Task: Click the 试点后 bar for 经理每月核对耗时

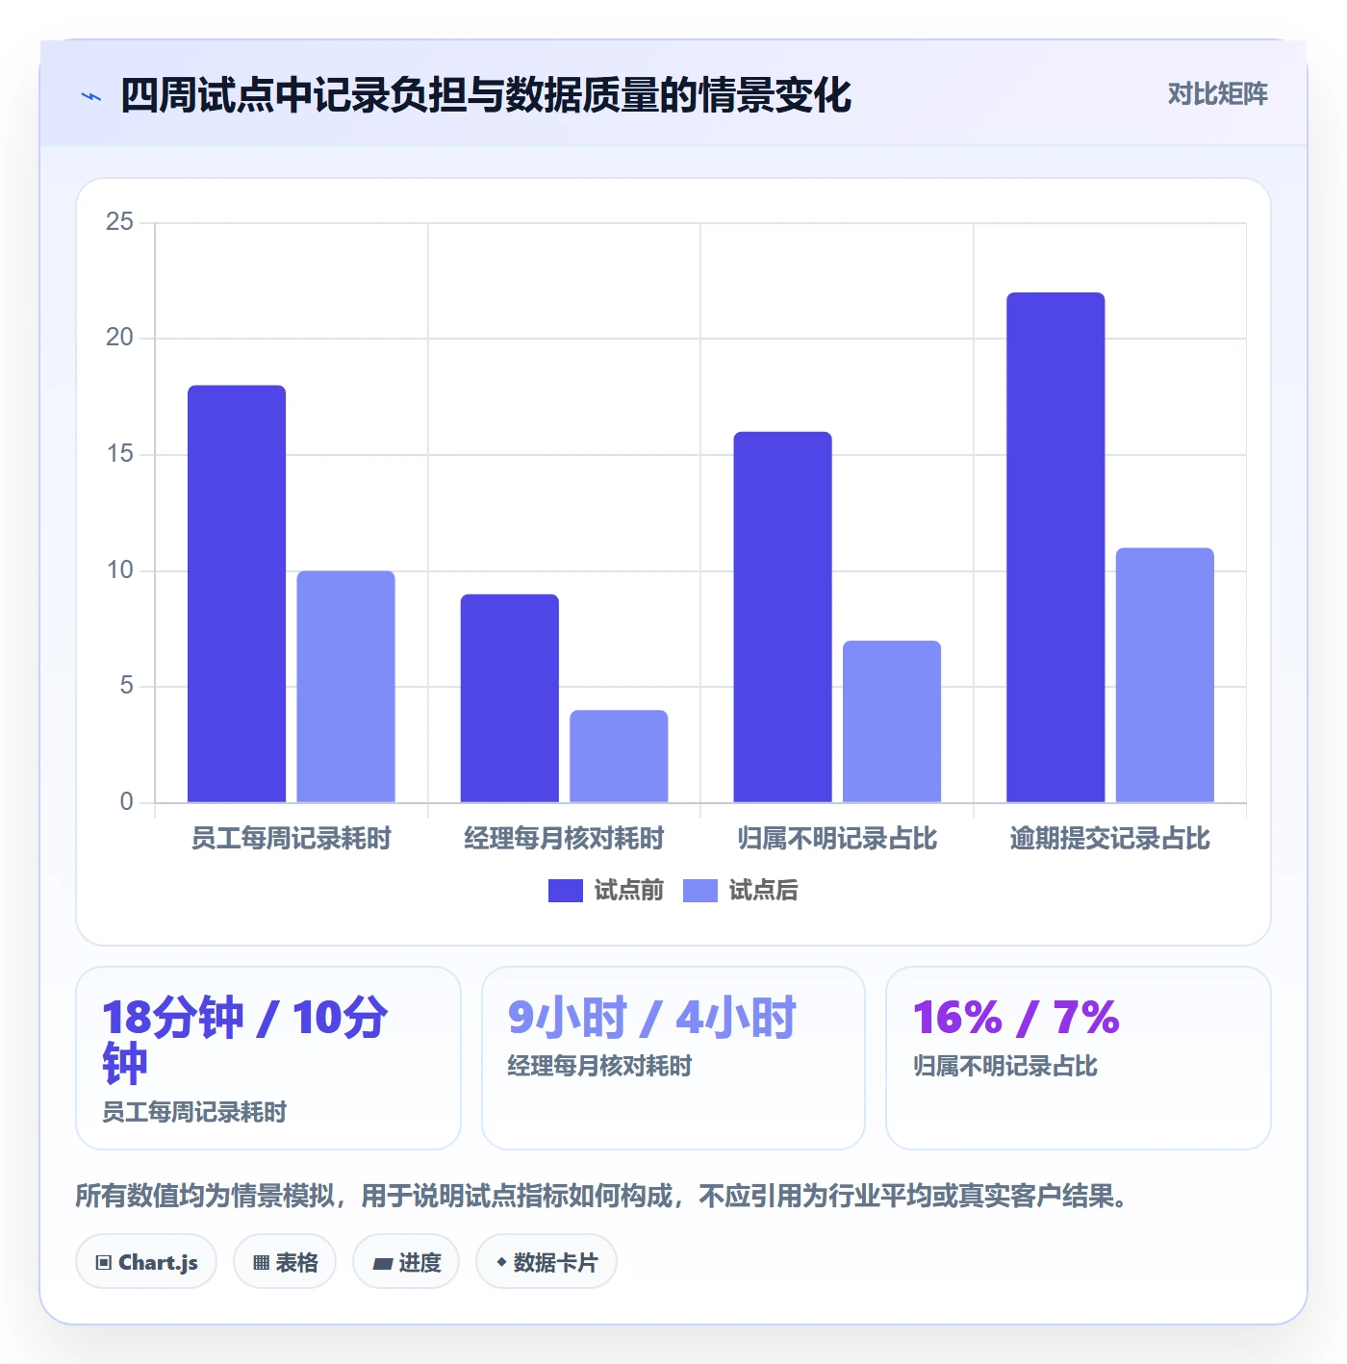Action: [619, 756]
